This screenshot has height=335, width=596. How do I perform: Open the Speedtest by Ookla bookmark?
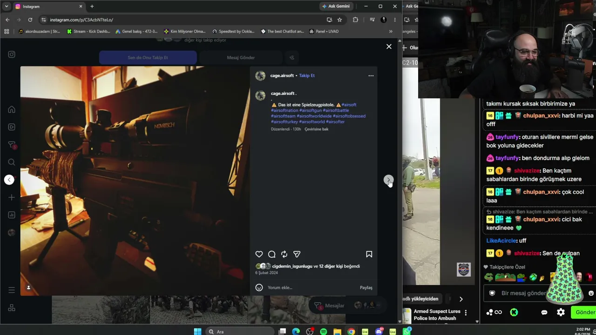[233, 32]
